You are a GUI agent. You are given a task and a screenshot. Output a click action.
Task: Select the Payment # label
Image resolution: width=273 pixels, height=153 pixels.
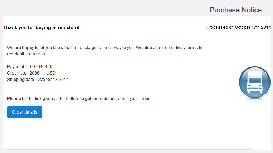tap(18, 67)
